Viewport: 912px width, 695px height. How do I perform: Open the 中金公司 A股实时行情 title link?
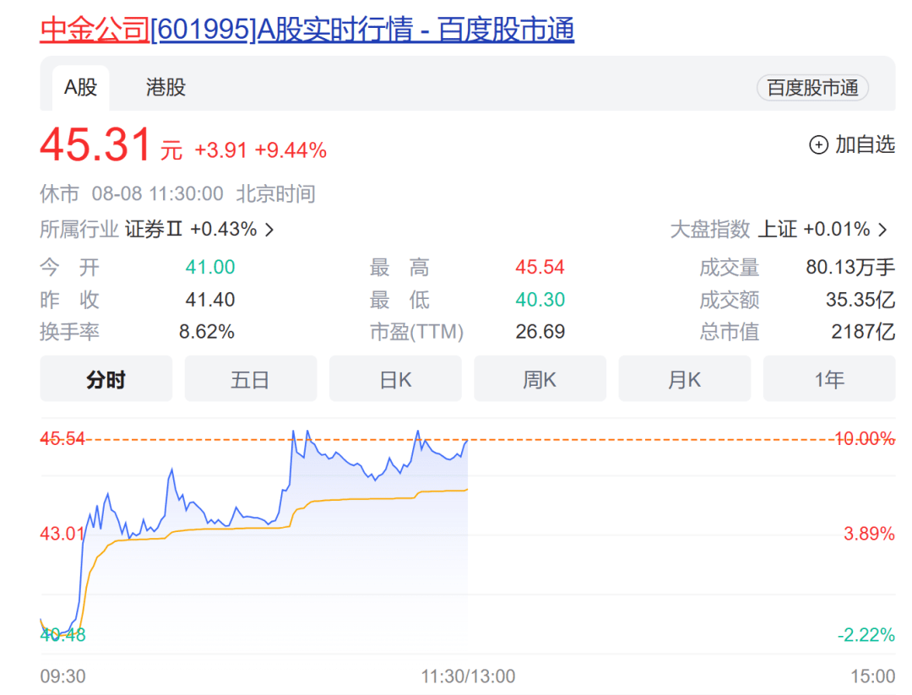click(x=307, y=30)
